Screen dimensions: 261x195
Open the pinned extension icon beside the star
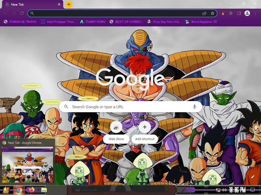pos(223,13)
